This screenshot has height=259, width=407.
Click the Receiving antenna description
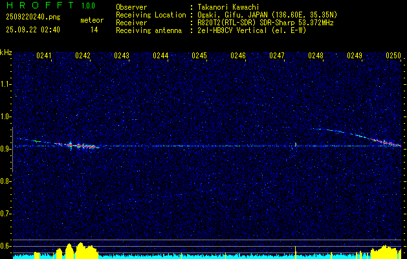tap(252, 30)
